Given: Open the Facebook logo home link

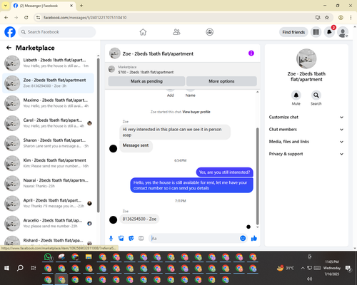Looking at the screenshot, I should point(10,32).
